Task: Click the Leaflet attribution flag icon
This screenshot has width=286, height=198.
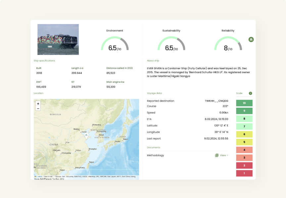Action: coord(36,176)
